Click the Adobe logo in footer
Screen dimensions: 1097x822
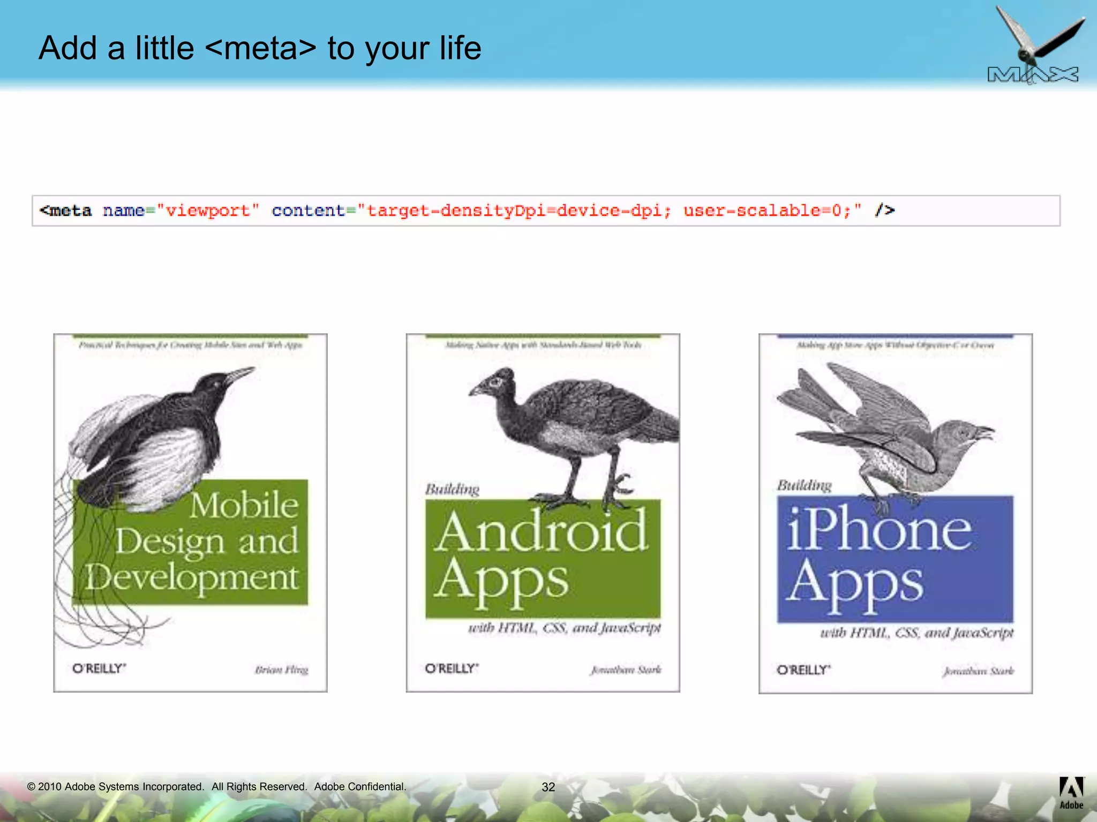(x=1071, y=794)
